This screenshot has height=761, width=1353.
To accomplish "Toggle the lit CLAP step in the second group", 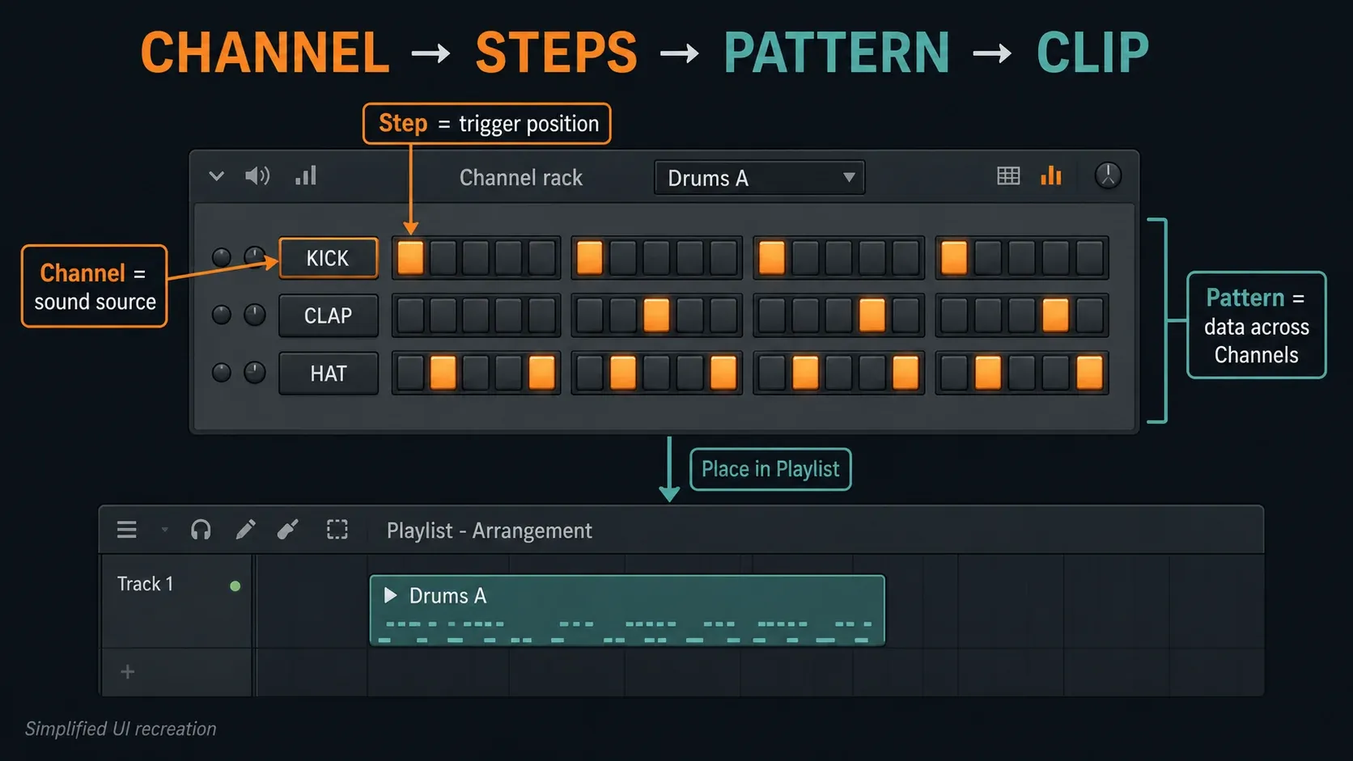I will click(656, 315).
